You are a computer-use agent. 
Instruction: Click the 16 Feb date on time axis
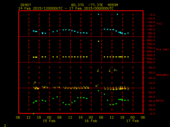tap(91, 121)
